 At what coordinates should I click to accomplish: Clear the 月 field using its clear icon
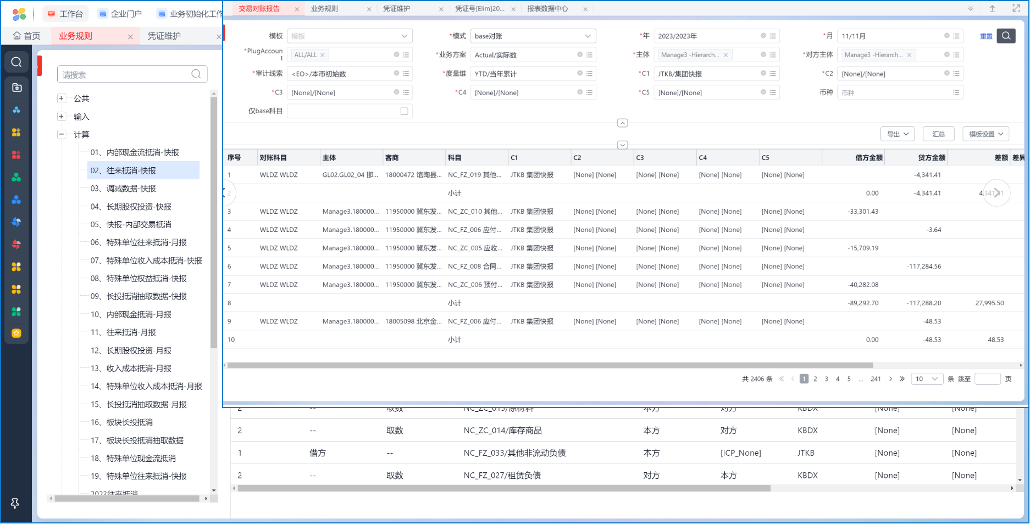946,36
